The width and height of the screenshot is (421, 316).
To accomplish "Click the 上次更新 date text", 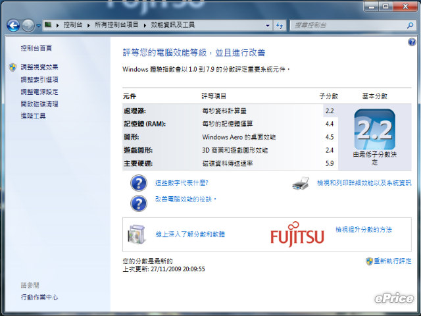I will [x=164, y=269].
